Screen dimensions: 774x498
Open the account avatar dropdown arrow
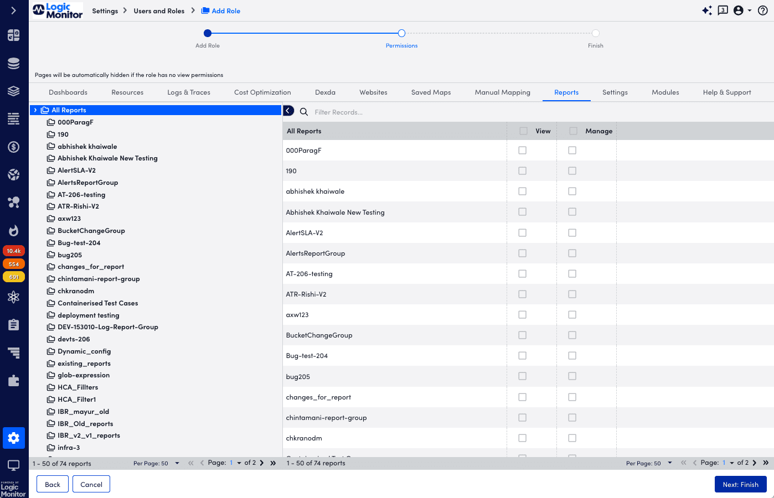tap(749, 10)
